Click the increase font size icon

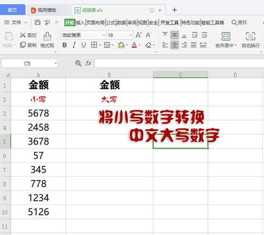coord(139,35)
